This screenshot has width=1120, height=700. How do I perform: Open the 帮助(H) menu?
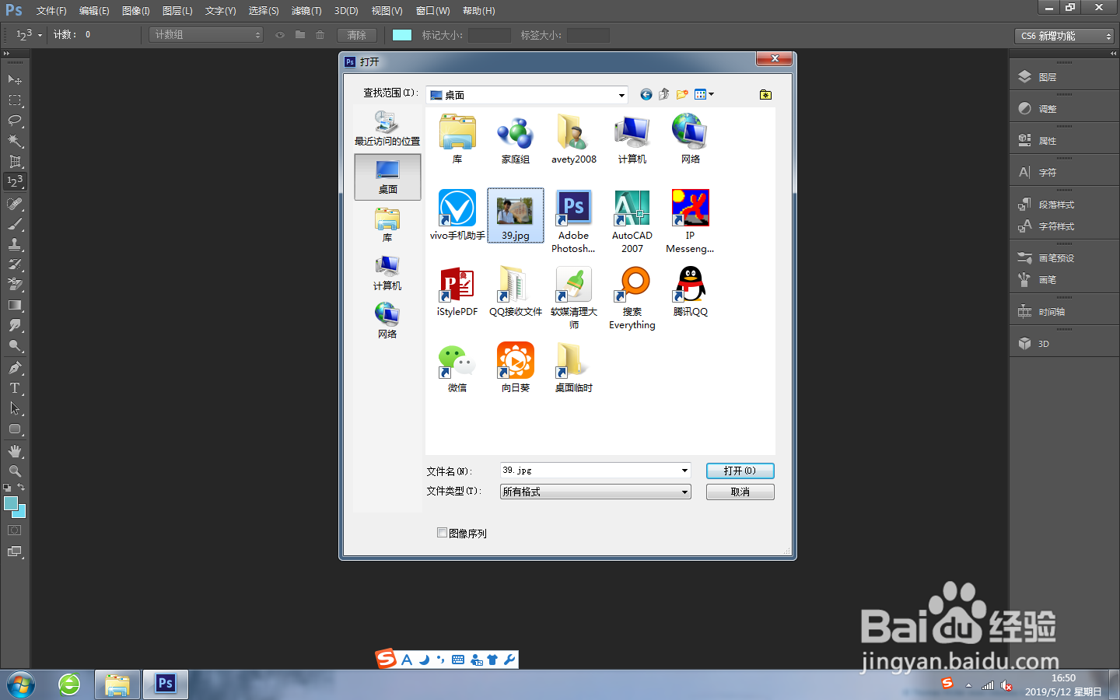click(x=479, y=11)
